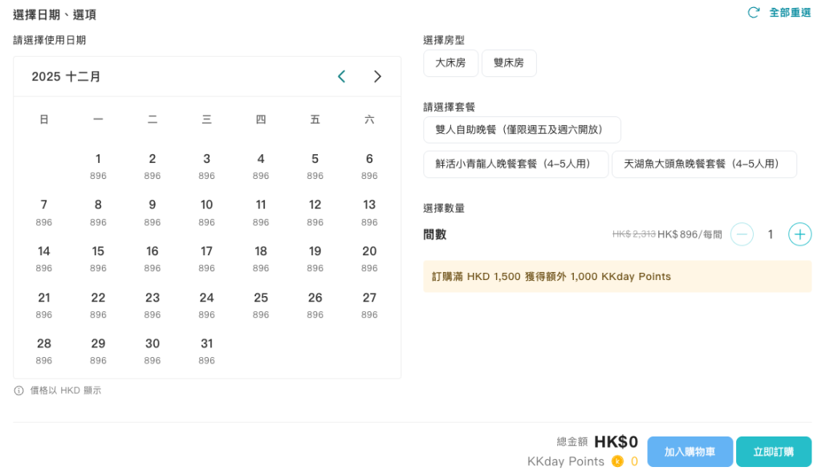
Task: Click 全部重選 reset link
Action: (x=790, y=12)
